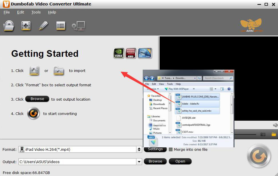Click the Load Disc icon in toolbar
The image size is (278, 176).
coord(9,26)
